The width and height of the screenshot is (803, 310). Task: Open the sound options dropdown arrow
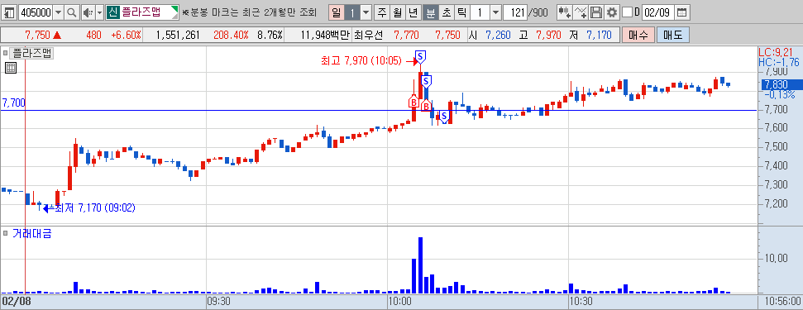click(x=99, y=12)
